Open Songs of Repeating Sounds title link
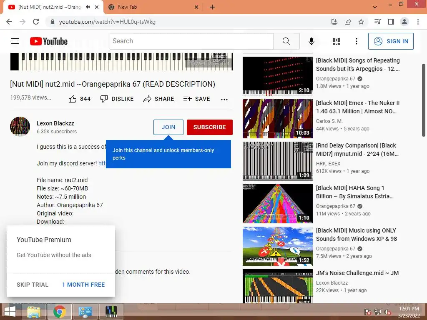427x320 pixels. [358, 65]
